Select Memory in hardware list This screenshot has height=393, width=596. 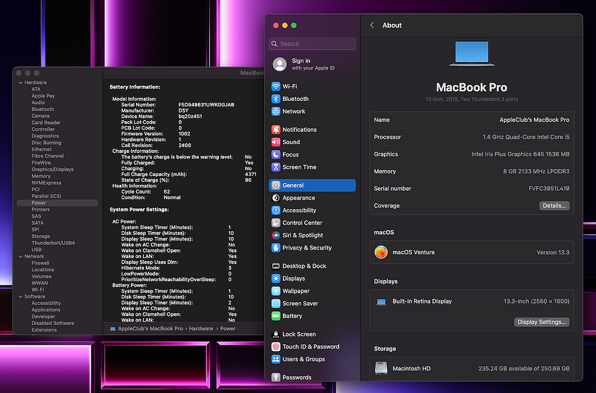click(41, 176)
